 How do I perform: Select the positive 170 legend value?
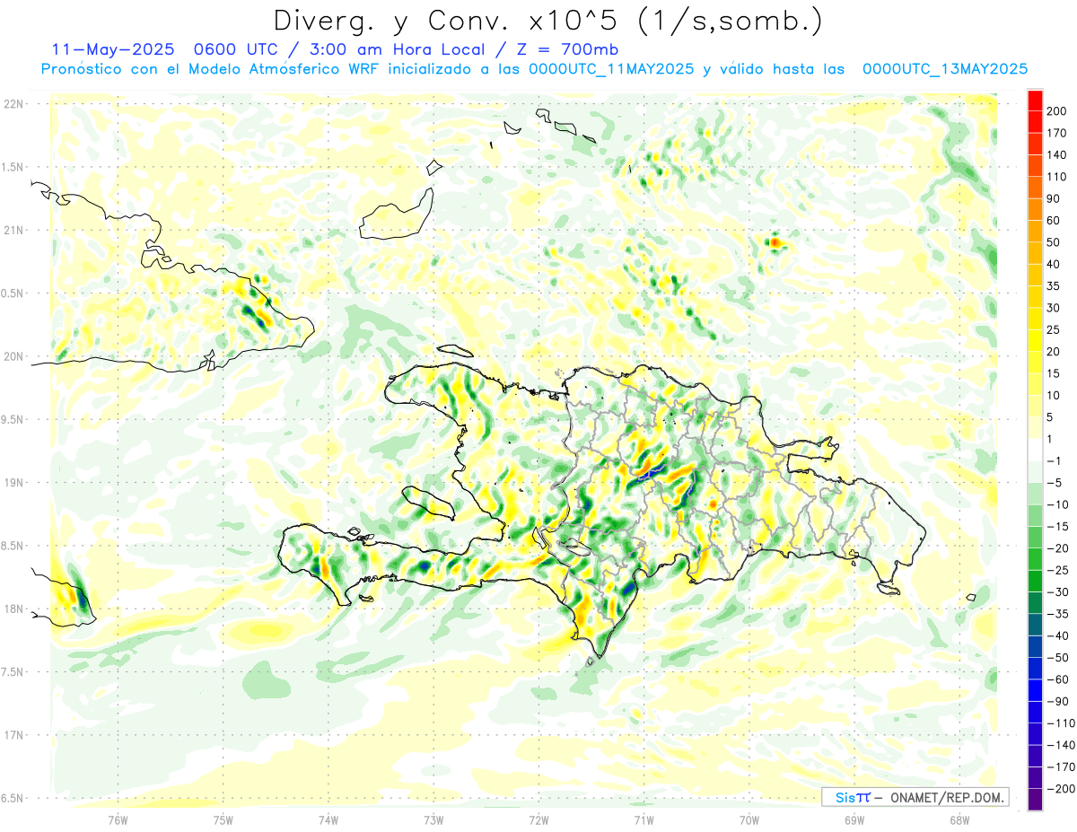1058,133
